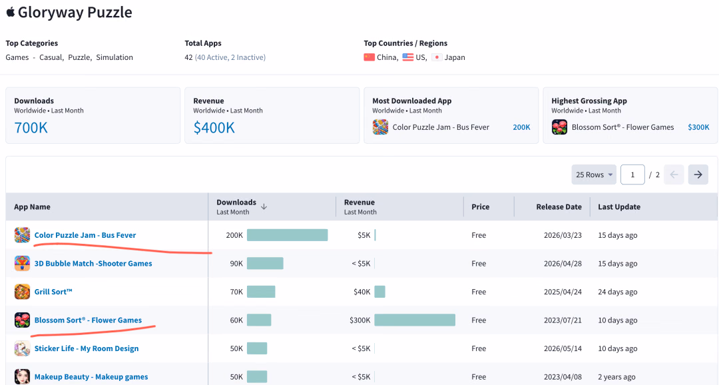
Task: Click the $400K revenue value
Action: [214, 128]
